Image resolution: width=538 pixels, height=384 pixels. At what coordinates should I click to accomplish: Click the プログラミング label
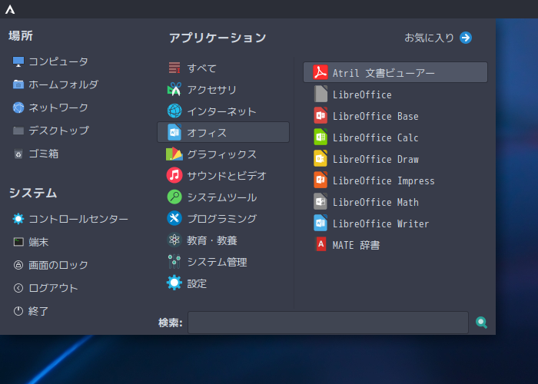pos(222,219)
